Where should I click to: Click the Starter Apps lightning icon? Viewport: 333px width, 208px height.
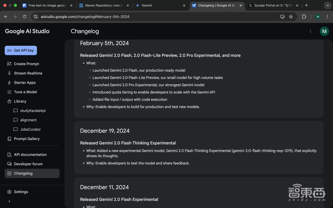[x=9, y=83]
